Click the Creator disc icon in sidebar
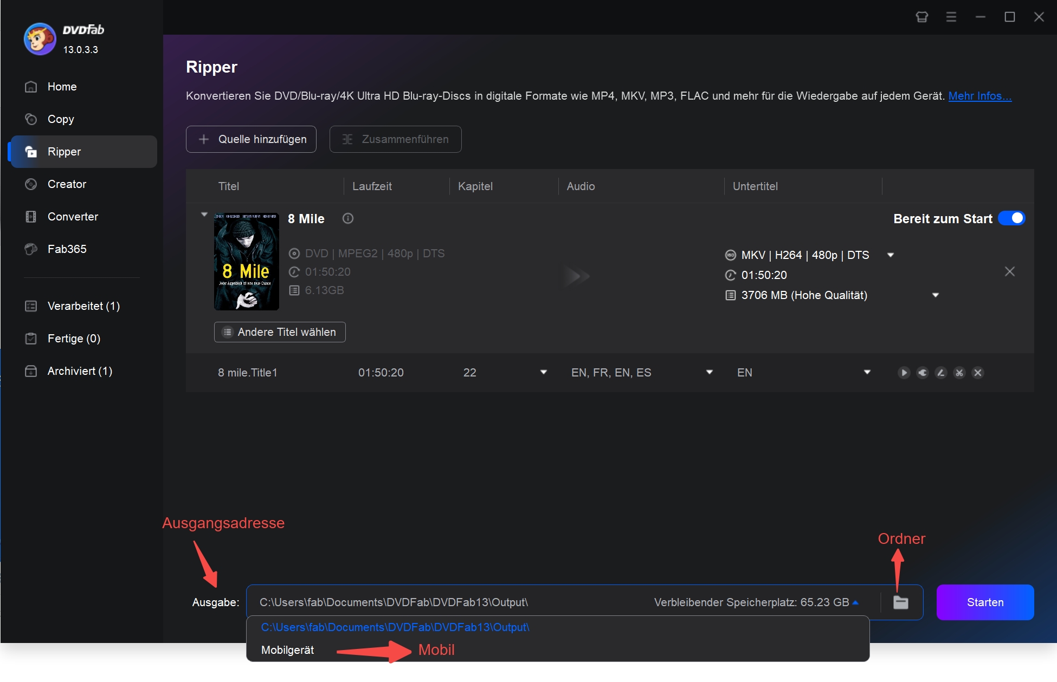 click(x=31, y=184)
